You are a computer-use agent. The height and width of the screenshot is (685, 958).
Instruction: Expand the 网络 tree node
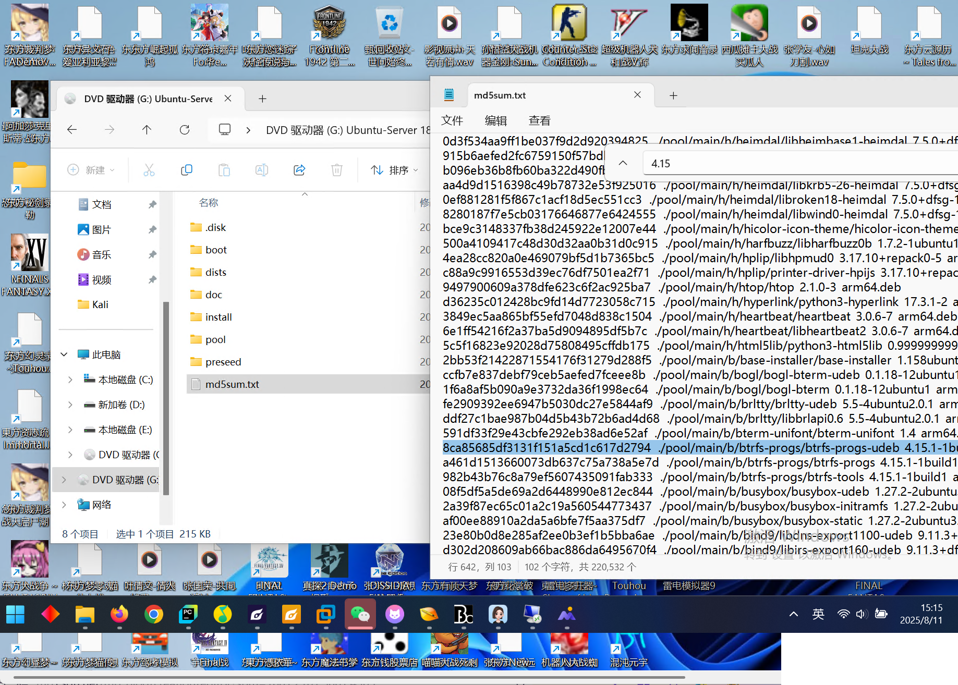click(x=64, y=505)
